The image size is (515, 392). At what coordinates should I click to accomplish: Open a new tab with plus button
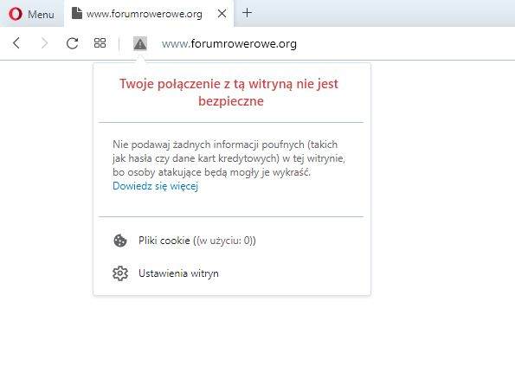point(247,13)
